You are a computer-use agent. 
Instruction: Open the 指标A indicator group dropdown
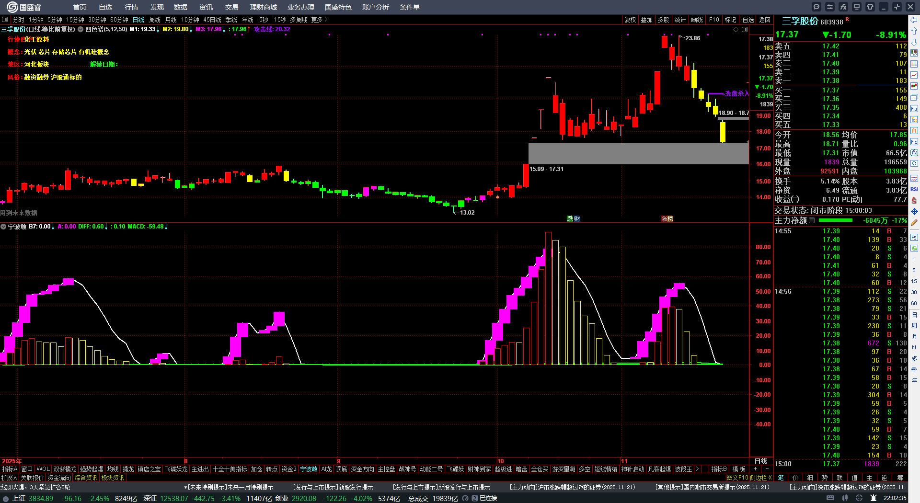10,469
